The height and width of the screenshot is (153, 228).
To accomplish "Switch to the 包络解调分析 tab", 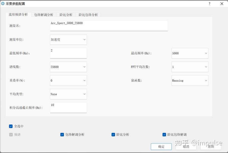I will 44,15.
